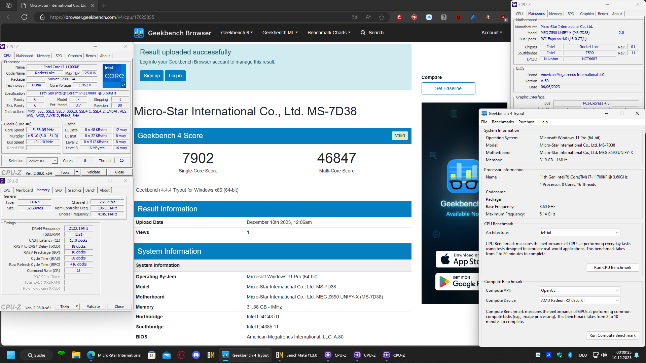Open the Windows Start menu
Viewport: 646px width, 363px height.
point(11,355)
